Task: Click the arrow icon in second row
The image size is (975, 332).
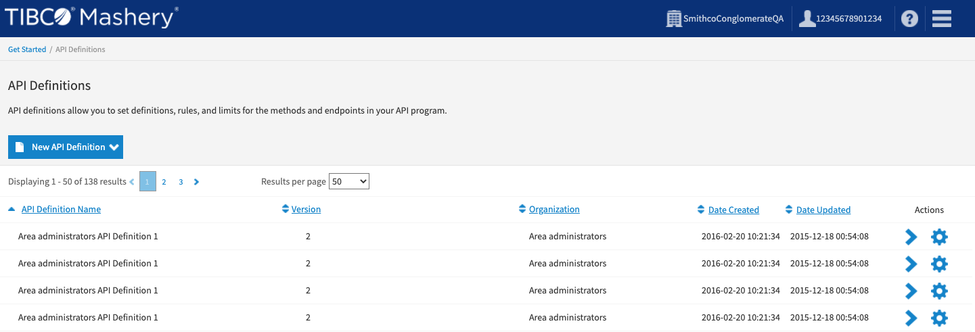Action: pyautogui.click(x=911, y=264)
